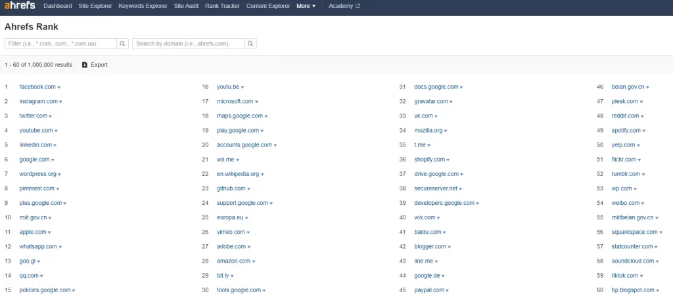Expand the dropdown arrow next to twitter.com
Image resolution: width=673 pixels, height=304 pixels.
[x=50, y=116]
